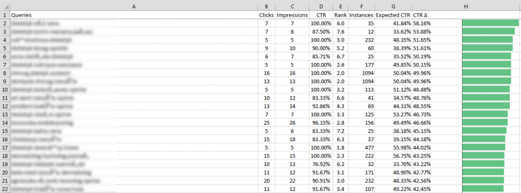The height and width of the screenshot is (193, 521).
Task: Select row 2 by its row number
Action: (5, 23)
